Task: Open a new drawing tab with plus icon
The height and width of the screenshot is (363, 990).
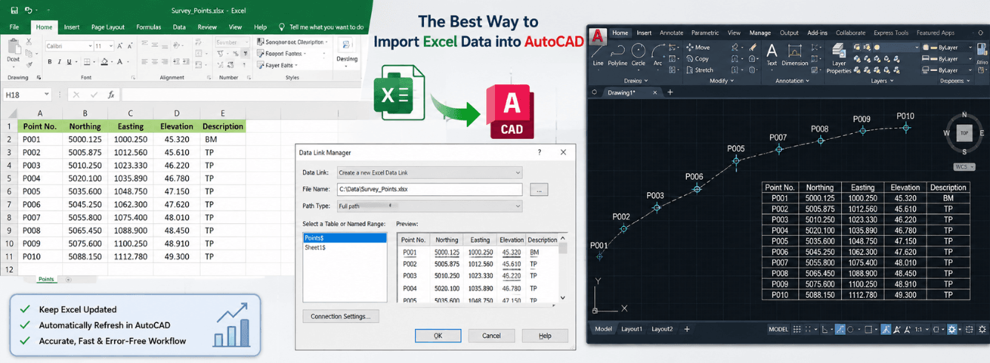Action: point(670,92)
